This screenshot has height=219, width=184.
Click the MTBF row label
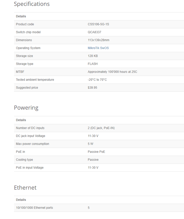click(x=20, y=72)
